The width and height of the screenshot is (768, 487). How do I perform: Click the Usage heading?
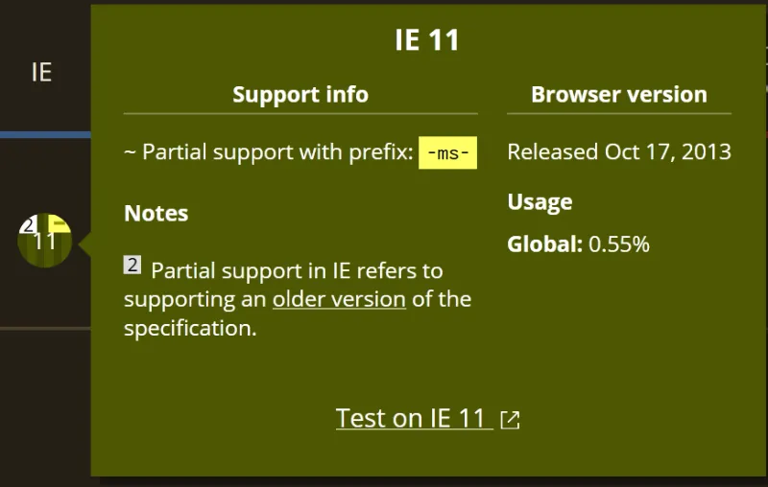pyautogui.click(x=540, y=201)
